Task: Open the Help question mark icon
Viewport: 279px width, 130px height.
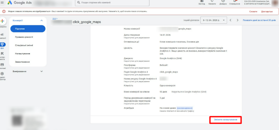Action: point(223,2)
